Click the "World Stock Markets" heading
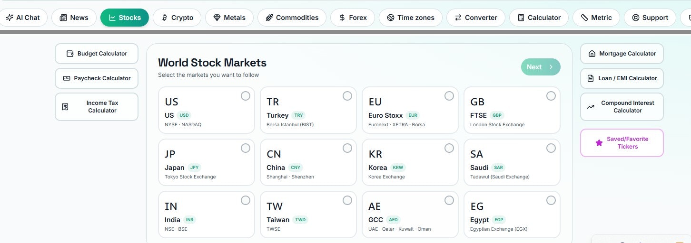This screenshot has width=691, height=243. point(212,63)
